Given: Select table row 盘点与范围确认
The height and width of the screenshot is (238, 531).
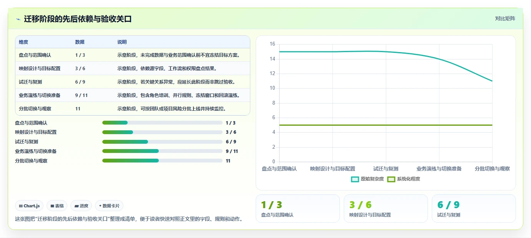Looking at the screenshot, I should (x=133, y=55).
